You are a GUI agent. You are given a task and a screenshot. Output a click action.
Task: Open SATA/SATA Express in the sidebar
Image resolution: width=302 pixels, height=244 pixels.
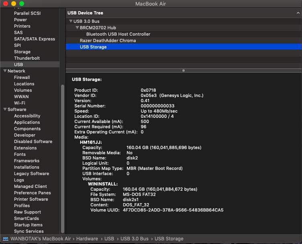35,39
